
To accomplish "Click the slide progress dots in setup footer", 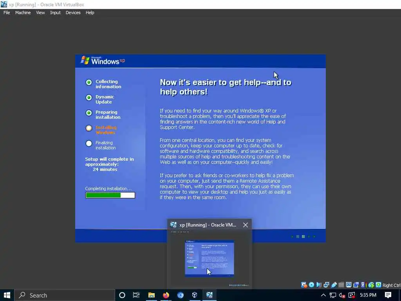I will coord(303,236).
